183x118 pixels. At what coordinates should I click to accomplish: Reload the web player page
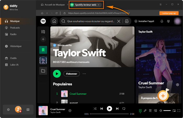(56, 13)
